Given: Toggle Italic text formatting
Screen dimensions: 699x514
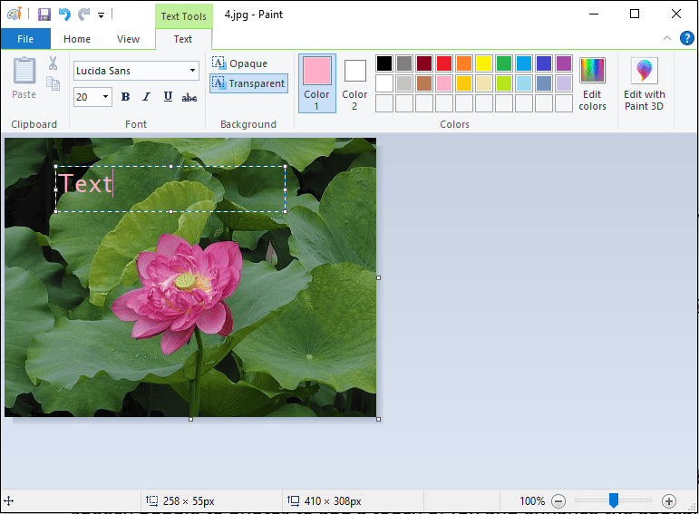Looking at the screenshot, I should point(146,97).
